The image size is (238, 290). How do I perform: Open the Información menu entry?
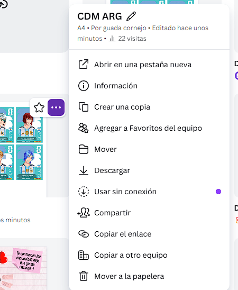(x=149, y=86)
